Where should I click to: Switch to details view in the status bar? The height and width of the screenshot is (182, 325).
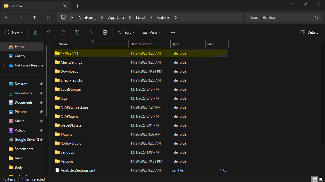click(x=314, y=179)
